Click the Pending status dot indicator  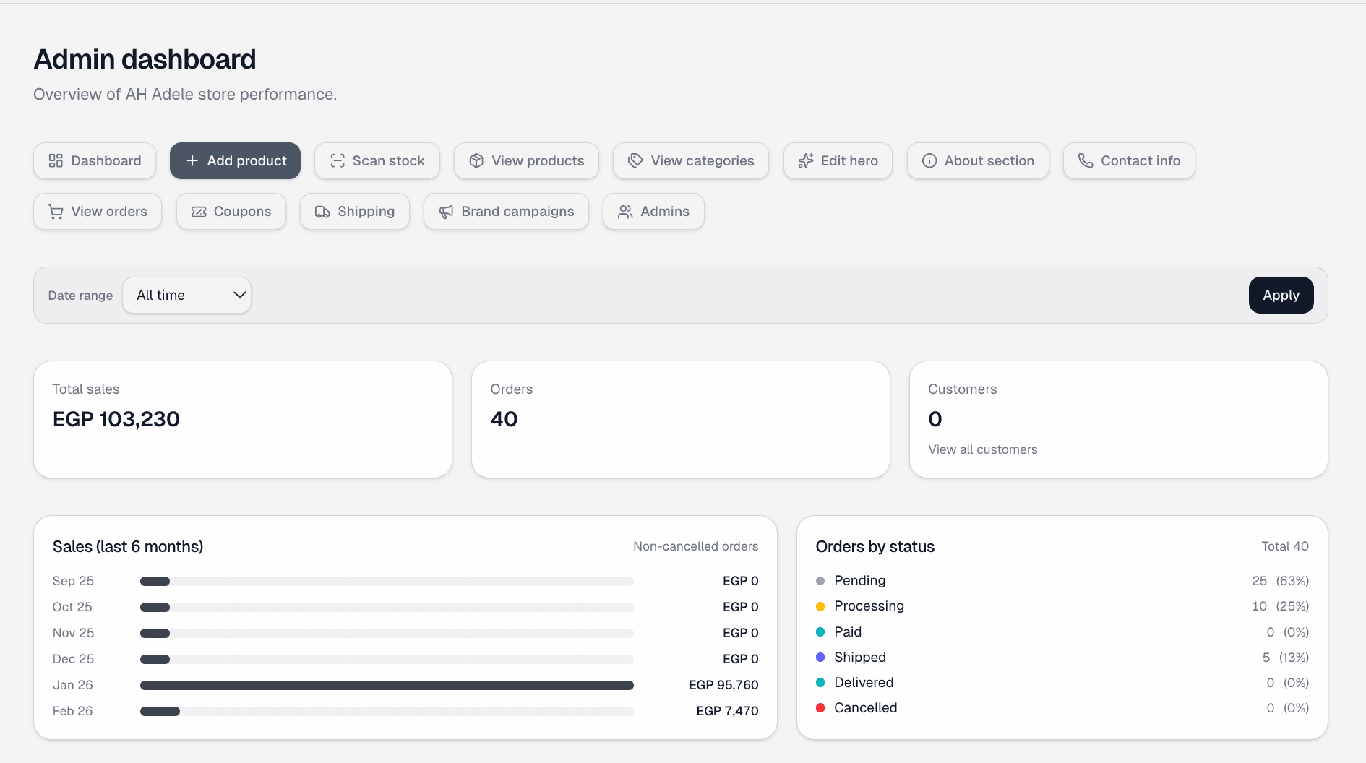[820, 580]
